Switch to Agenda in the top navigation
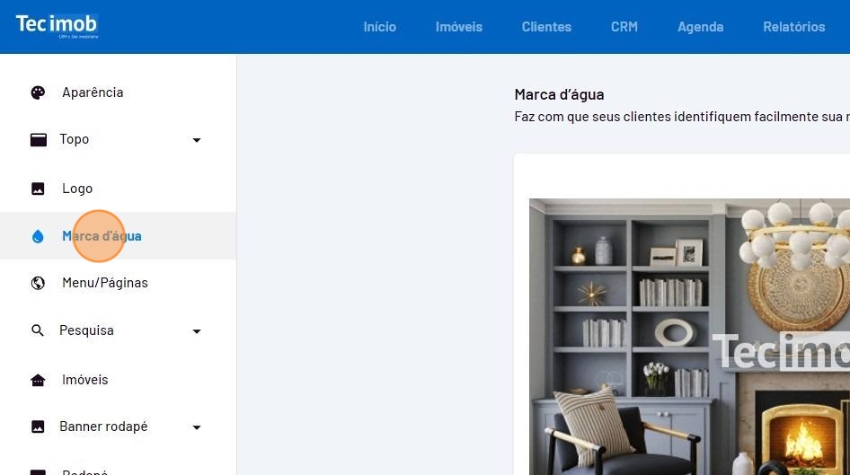 pos(700,27)
